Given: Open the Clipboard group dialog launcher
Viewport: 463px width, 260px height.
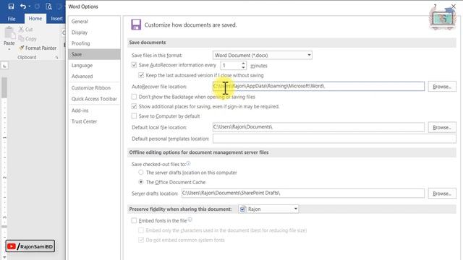Looking at the screenshot, I should (x=56, y=57).
